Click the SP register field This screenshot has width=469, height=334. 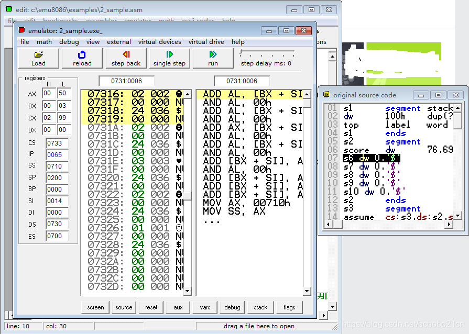tap(57, 178)
